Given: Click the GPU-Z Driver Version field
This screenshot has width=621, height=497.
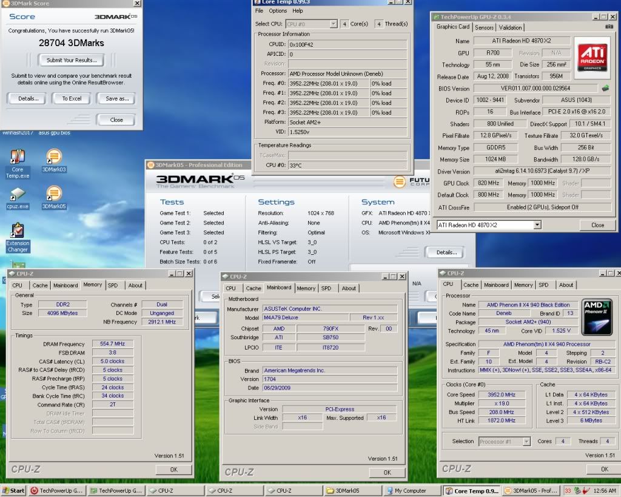Looking at the screenshot, I should pyautogui.click(x=543, y=171).
